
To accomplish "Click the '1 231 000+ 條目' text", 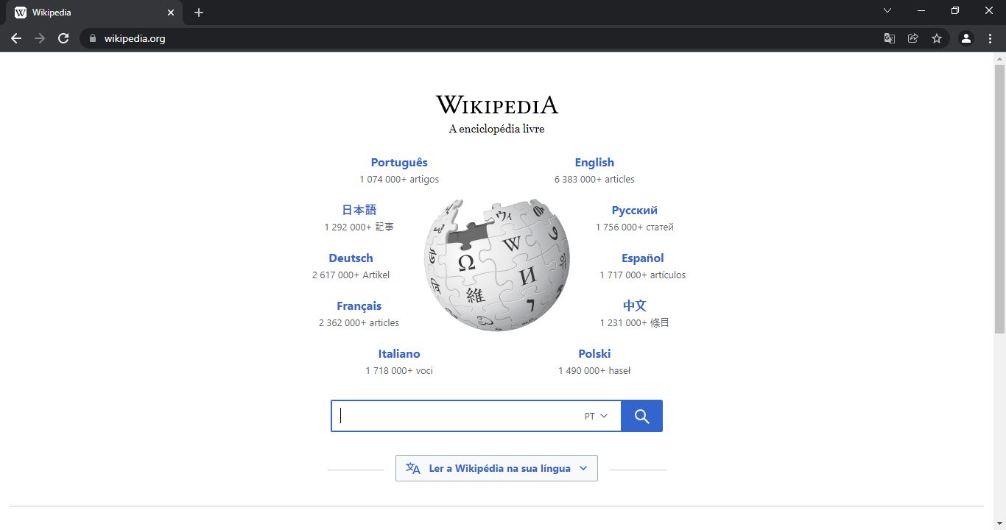I will [635, 323].
